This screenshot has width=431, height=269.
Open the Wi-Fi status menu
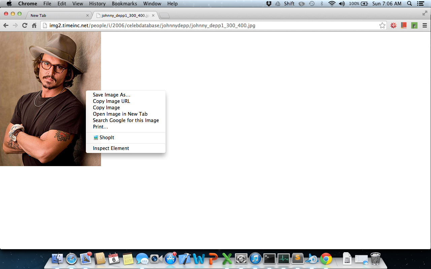pyautogui.click(x=332, y=4)
